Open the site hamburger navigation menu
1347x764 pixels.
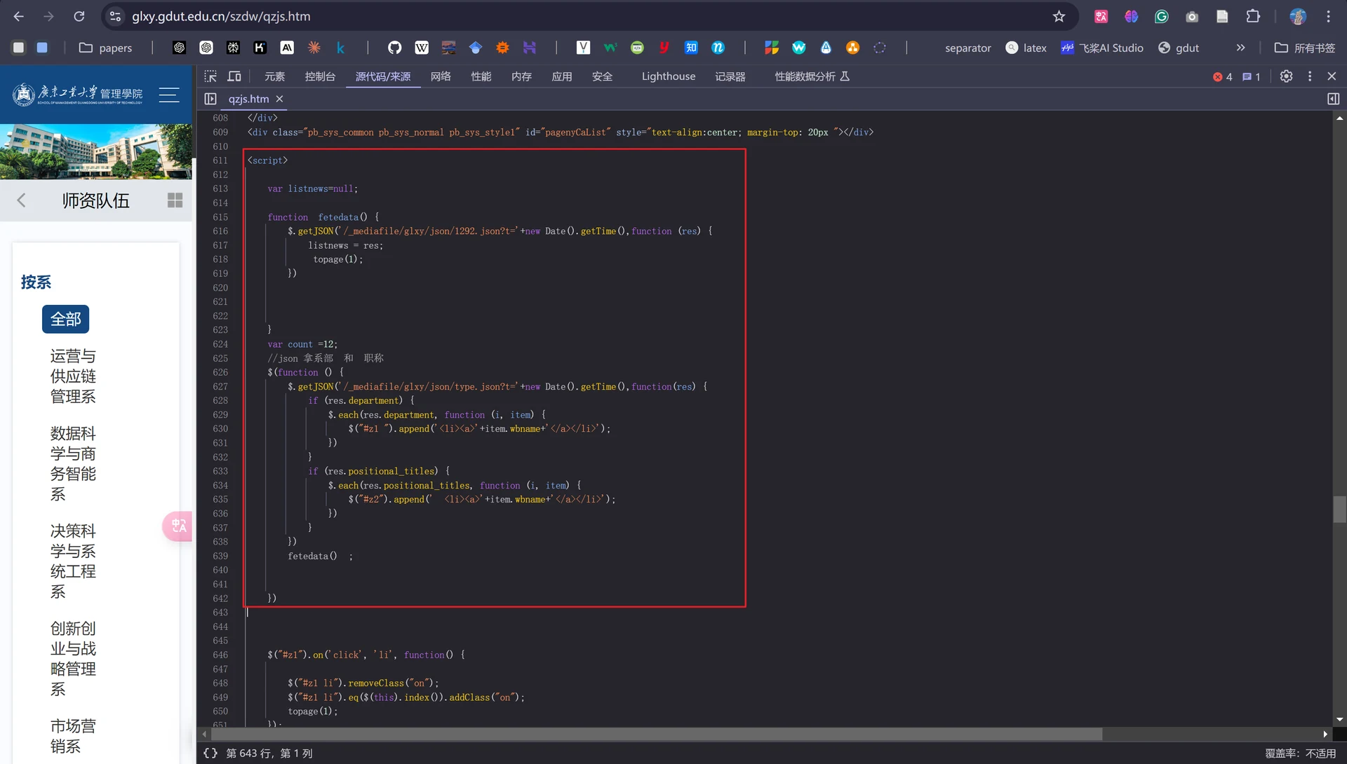tap(169, 95)
